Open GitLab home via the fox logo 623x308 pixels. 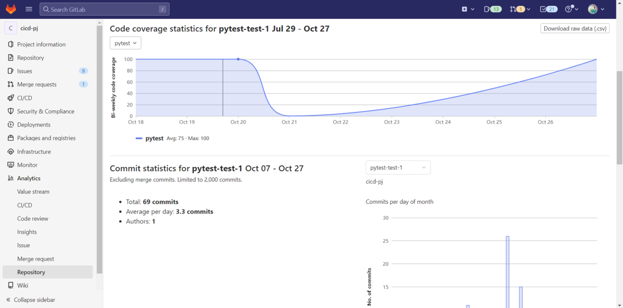click(10, 9)
